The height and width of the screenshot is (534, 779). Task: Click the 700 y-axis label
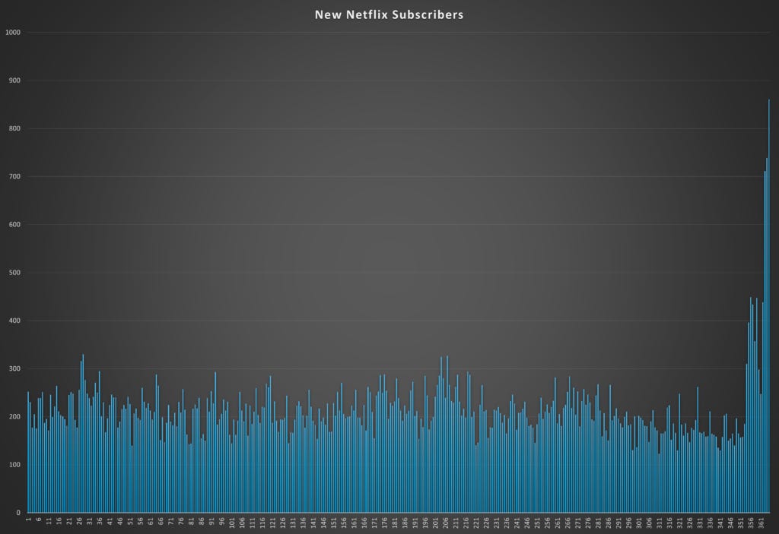[x=14, y=177]
